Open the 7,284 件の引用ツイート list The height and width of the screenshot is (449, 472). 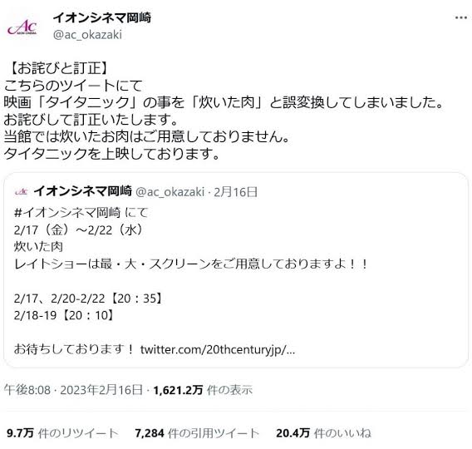[x=197, y=433]
